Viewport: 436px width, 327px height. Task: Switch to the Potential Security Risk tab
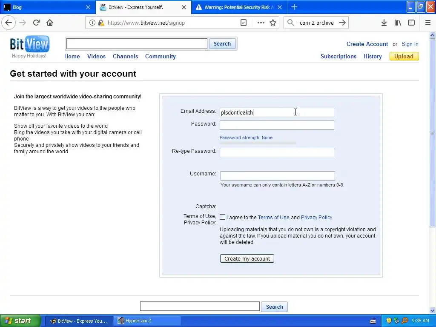pos(239,7)
